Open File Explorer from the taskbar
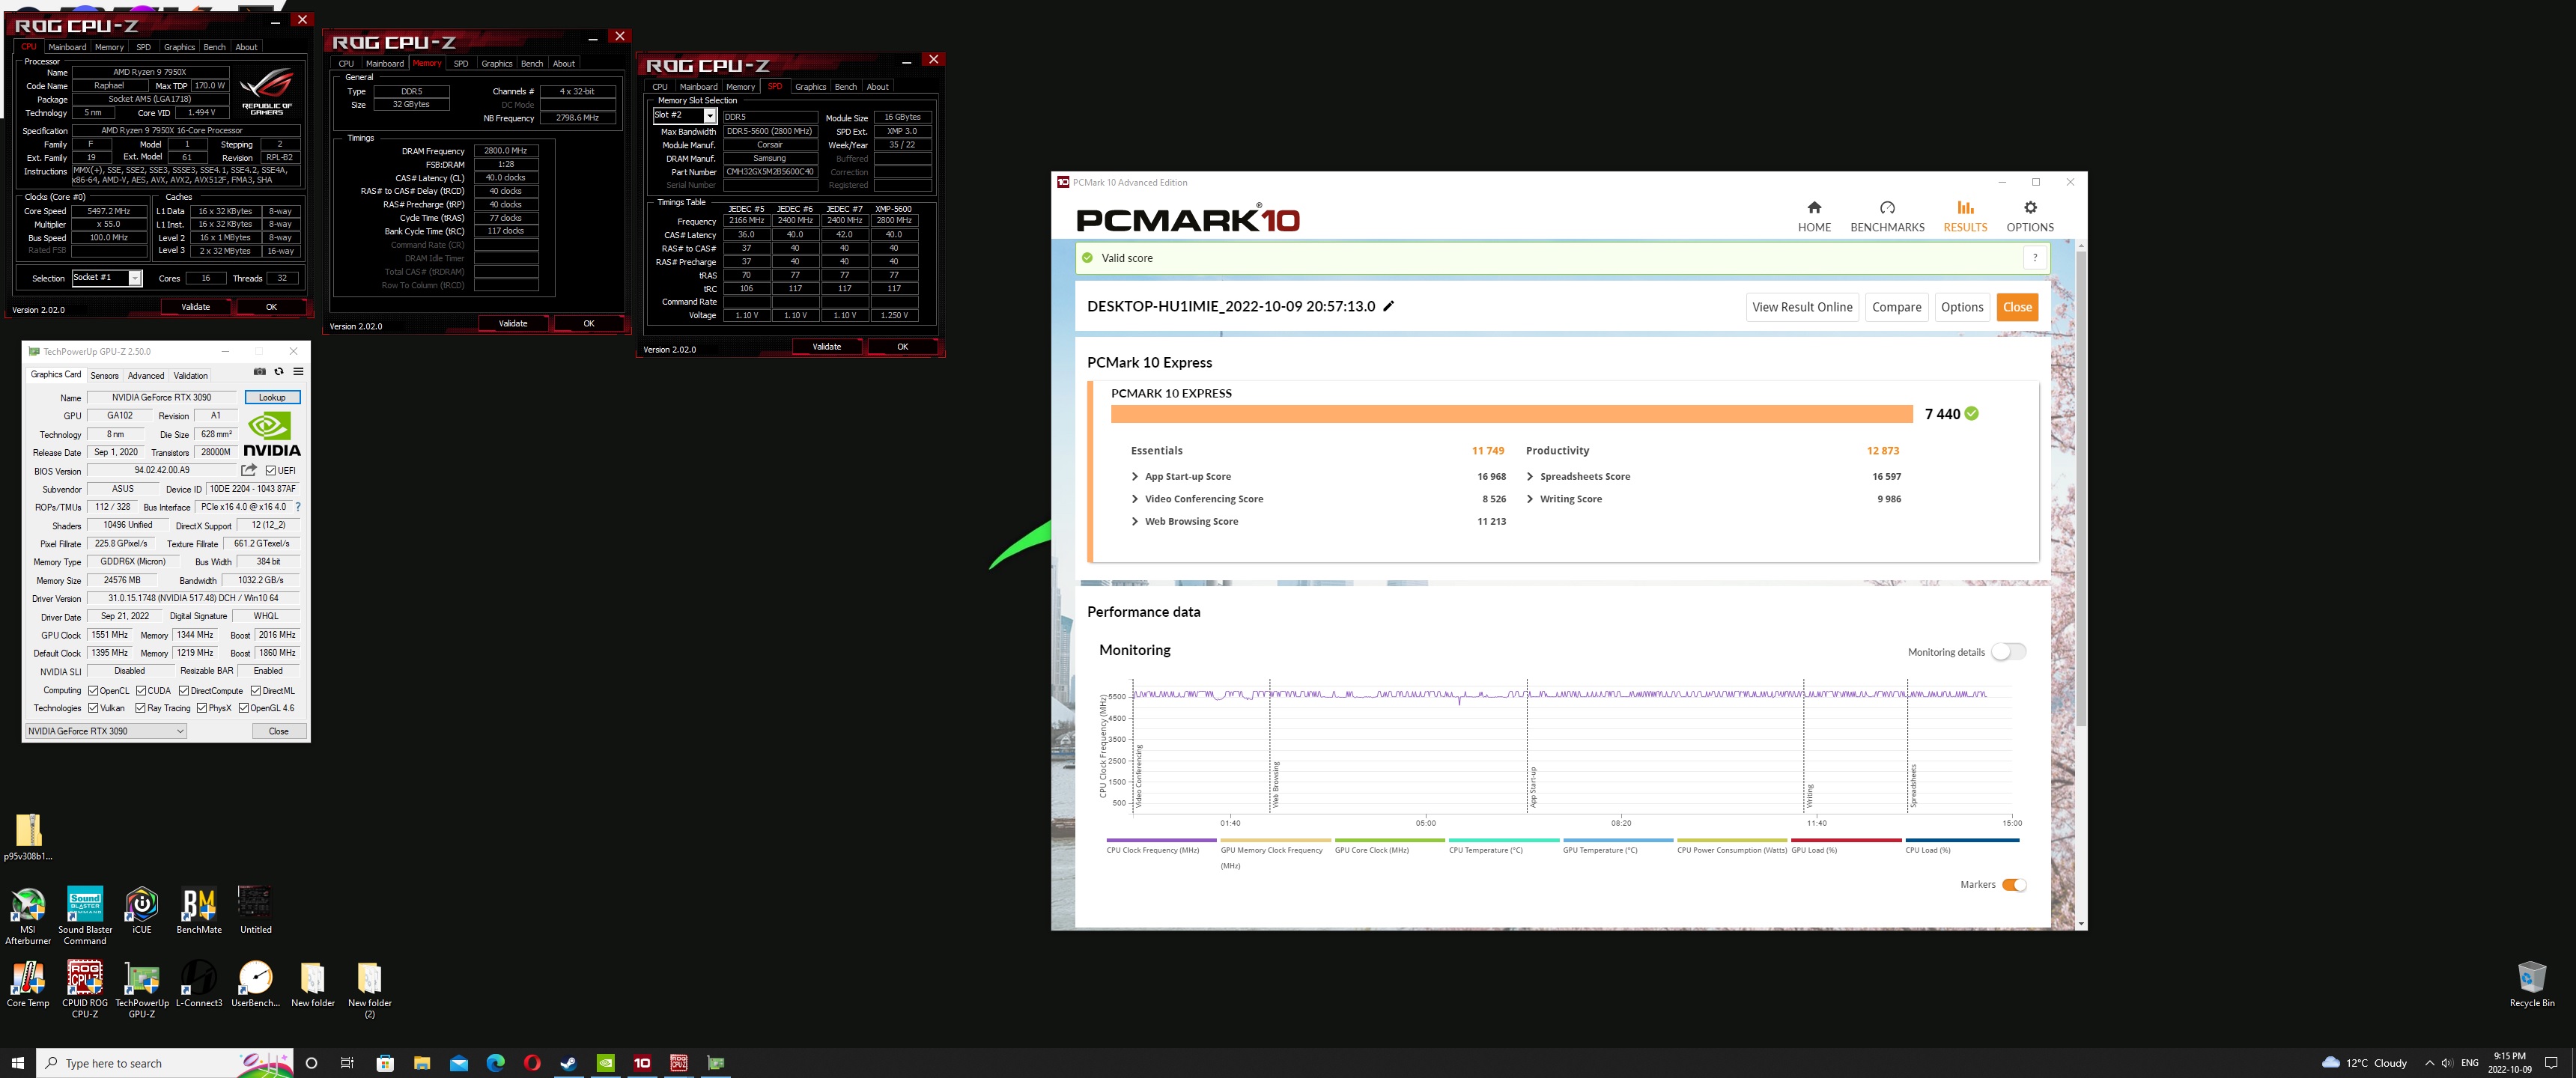The width and height of the screenshot is (2576, 1078). (x=422, y=1063)
